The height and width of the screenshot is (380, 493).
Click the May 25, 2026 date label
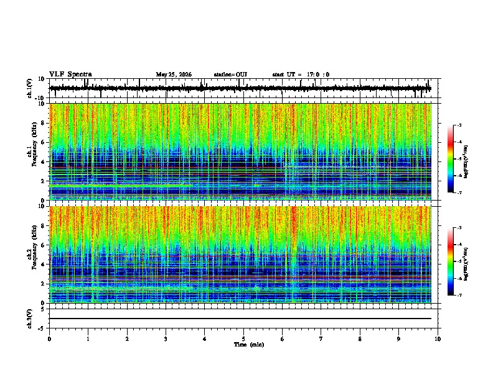[x=174, y=75]
